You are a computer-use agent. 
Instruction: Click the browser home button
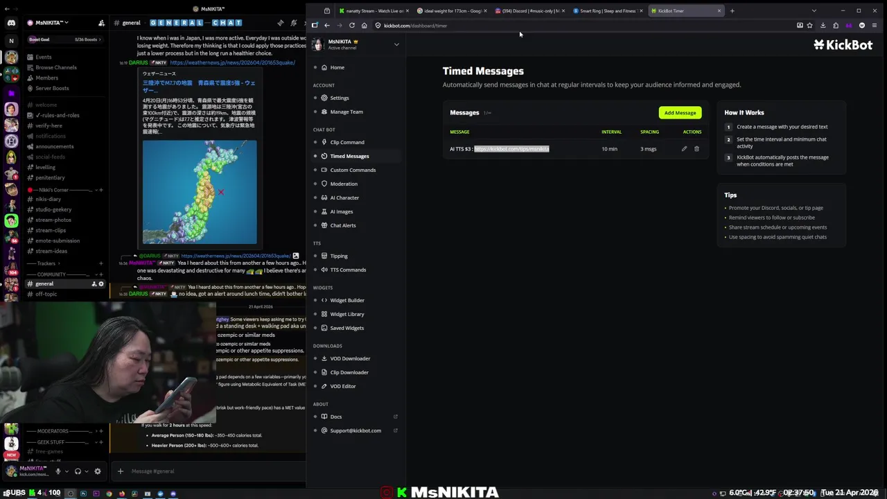(x=364, y=26)
